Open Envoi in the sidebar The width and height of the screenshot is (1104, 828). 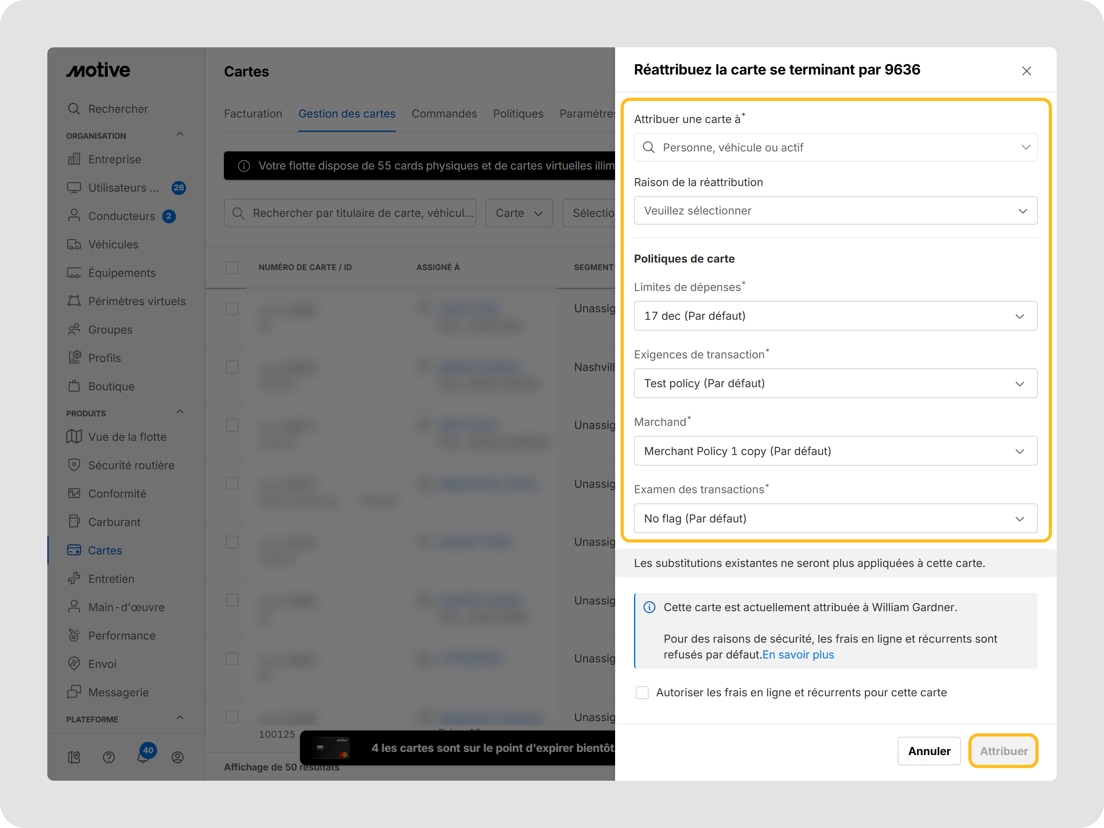[92, 664]
